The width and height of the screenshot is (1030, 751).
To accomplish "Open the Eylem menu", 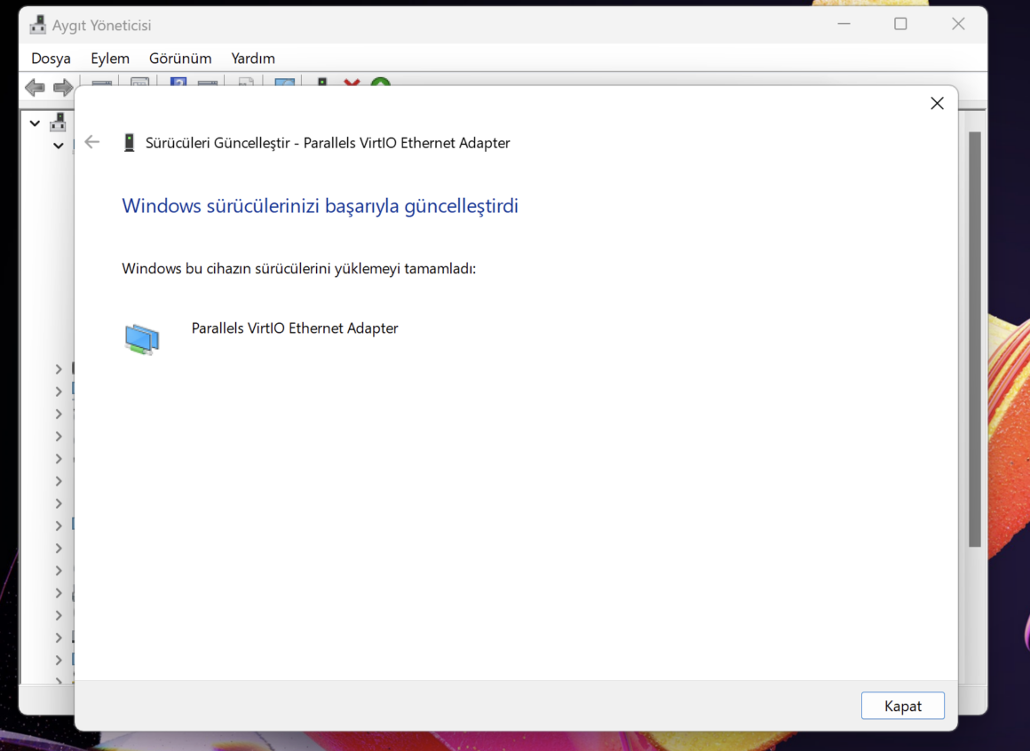I will coord(110,59).
